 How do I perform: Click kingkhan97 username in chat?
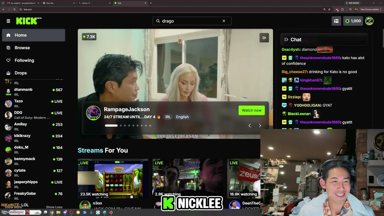pos(311,80)
